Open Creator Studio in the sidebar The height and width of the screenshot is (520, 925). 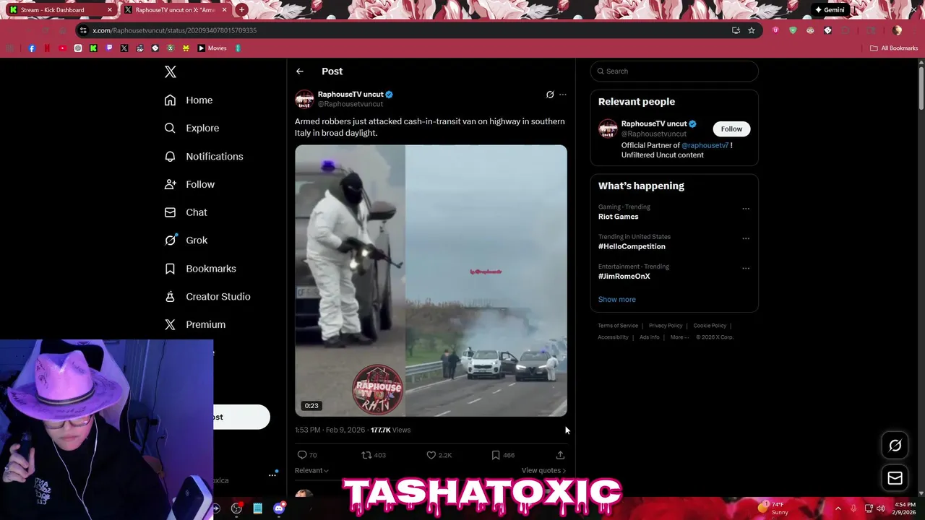(x=207, y=297)
